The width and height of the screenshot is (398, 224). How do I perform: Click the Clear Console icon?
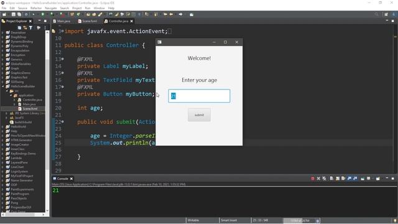pos(331,179)
